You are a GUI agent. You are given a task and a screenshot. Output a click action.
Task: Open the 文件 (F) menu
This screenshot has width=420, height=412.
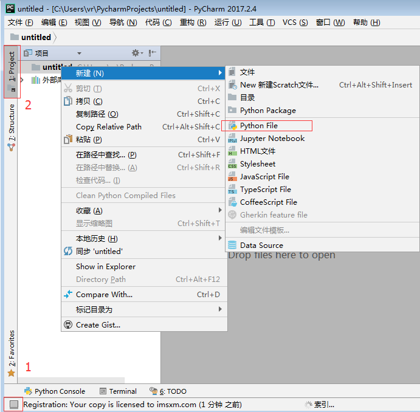click(x=20, y=22)
